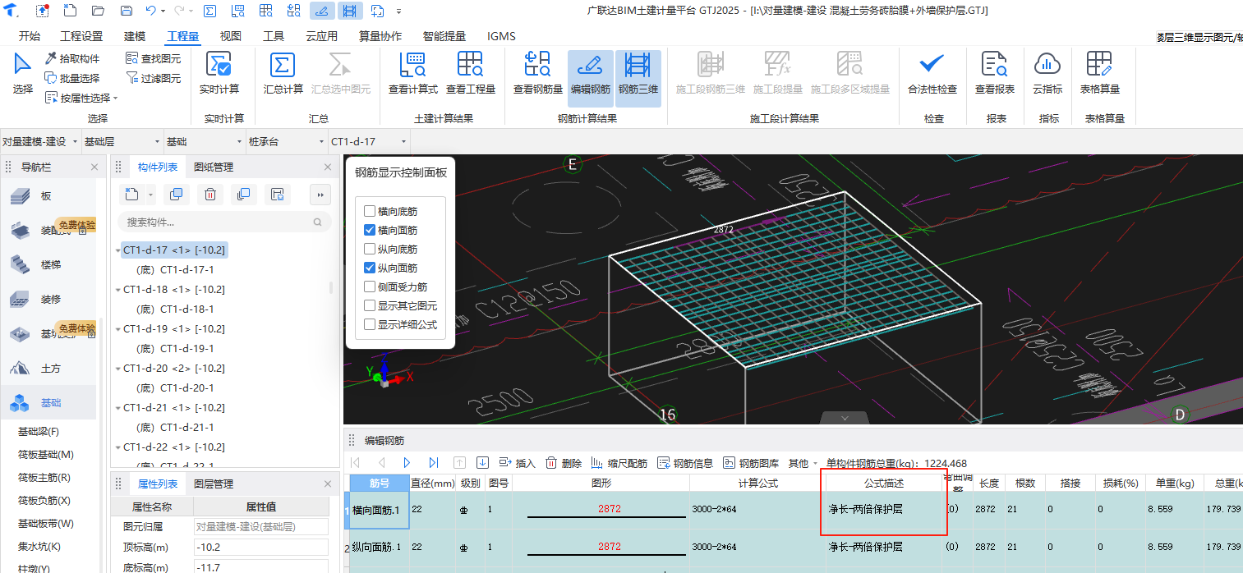This screenshot has width=1243, height=573.
Task: Open 查看工程量
Action: 470,73
